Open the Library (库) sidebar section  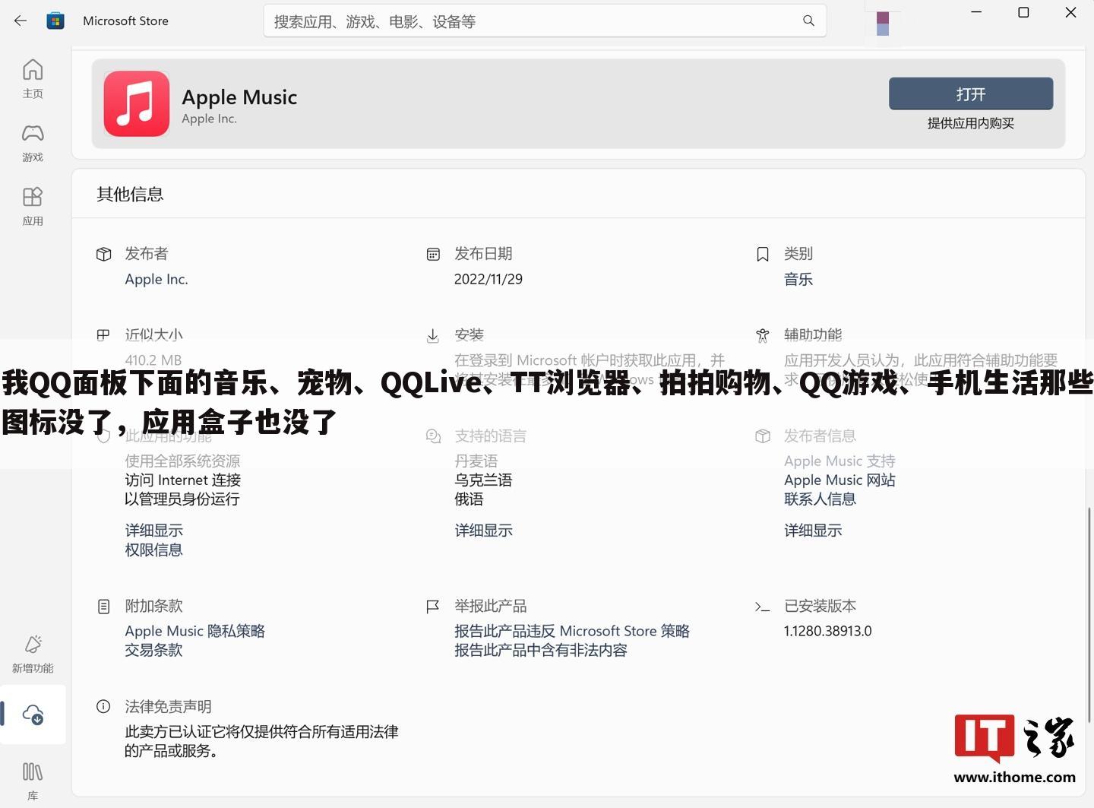[x=33, y=781]
